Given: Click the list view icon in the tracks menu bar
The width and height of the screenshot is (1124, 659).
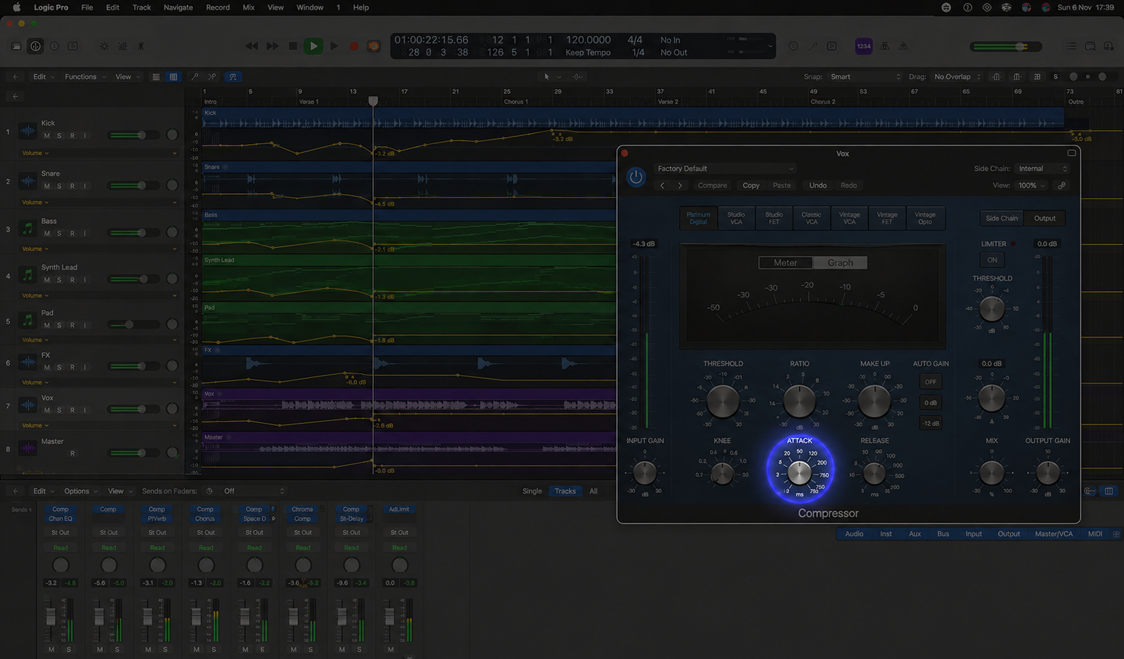Looking at the screenshot, I should [x=156, y=77].
